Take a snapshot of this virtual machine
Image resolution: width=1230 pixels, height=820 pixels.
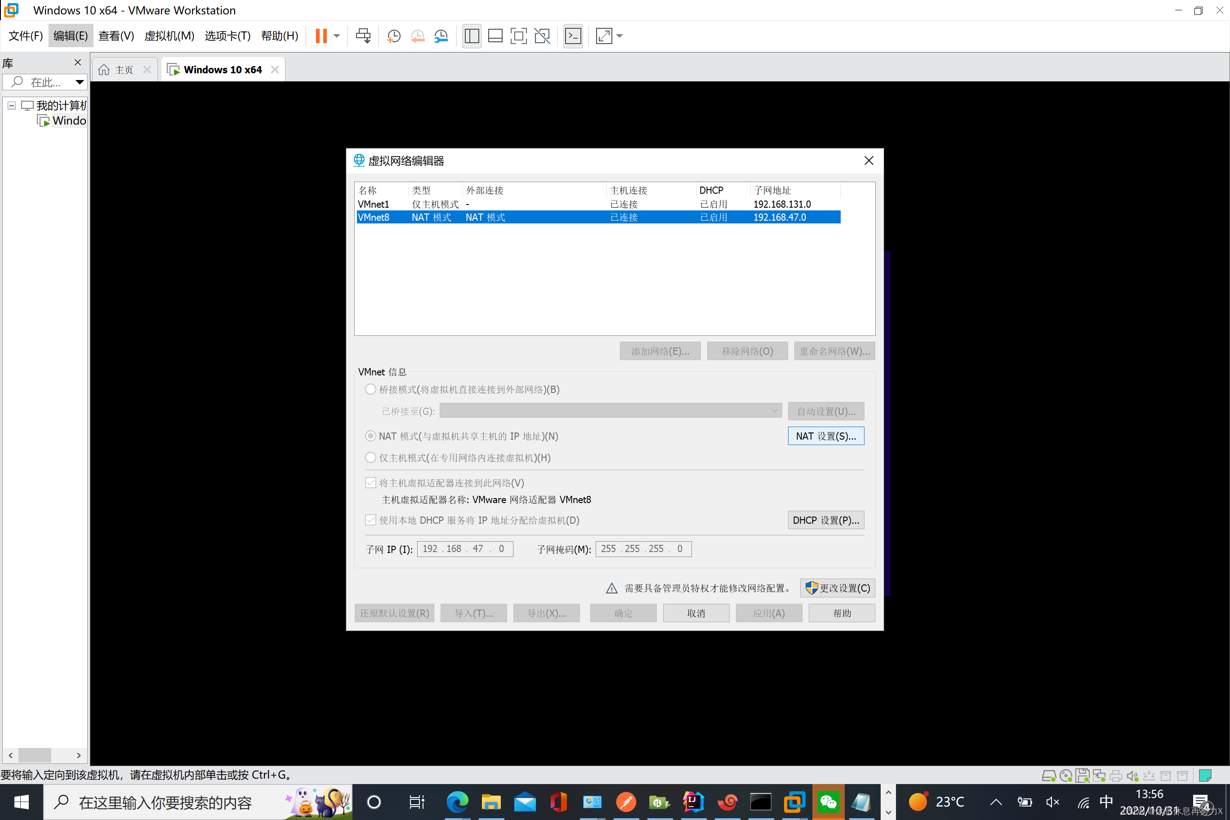point(393,36)
